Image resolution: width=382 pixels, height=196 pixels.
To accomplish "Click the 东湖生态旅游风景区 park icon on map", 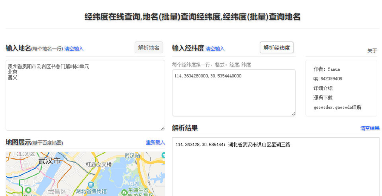I will click(x=124, y=192).
